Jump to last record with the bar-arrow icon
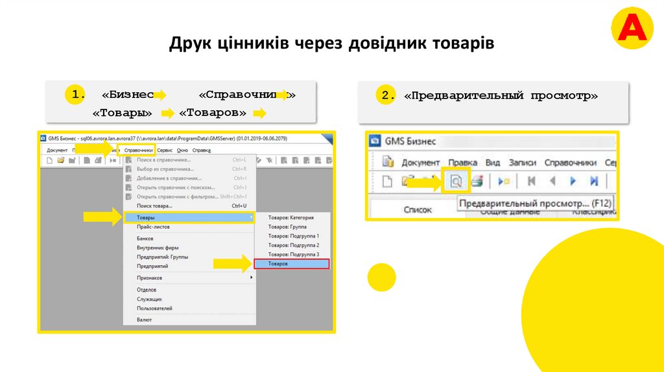The height and width of the screenshot is (372, 664). pyautogui.click(x=594, y=181)
